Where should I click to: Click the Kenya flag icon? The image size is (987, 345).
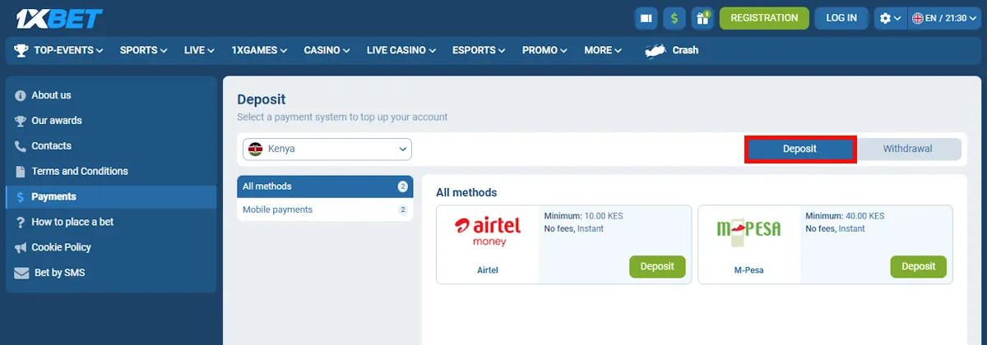coord(256,149)
